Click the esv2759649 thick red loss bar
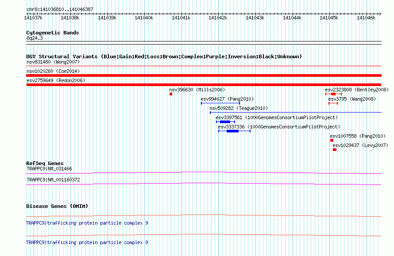 pos(204,85)
